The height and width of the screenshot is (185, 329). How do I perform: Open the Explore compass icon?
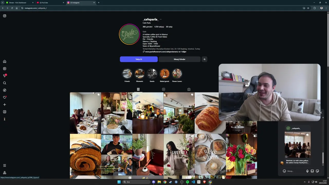click(5, 90)
